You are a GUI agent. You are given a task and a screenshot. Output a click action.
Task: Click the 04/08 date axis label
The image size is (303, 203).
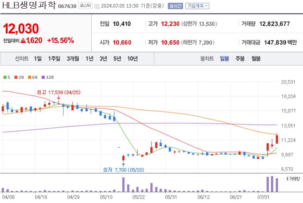8,197
